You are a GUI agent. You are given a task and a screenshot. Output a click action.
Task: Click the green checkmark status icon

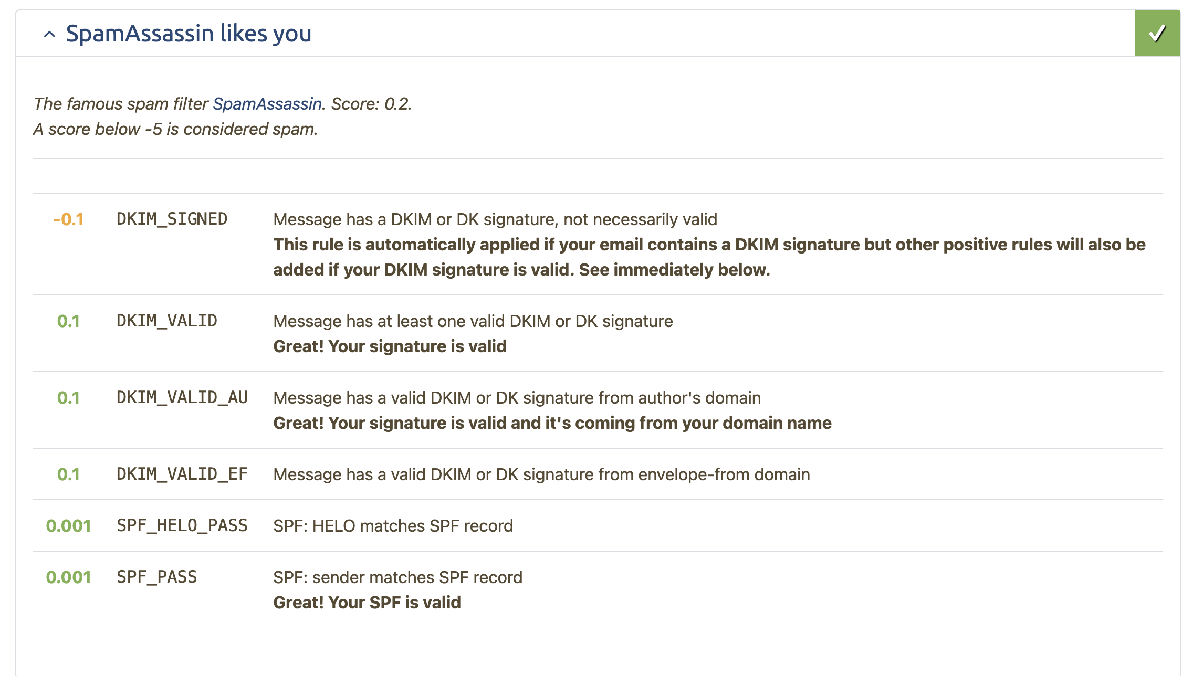click(1157, 33)
